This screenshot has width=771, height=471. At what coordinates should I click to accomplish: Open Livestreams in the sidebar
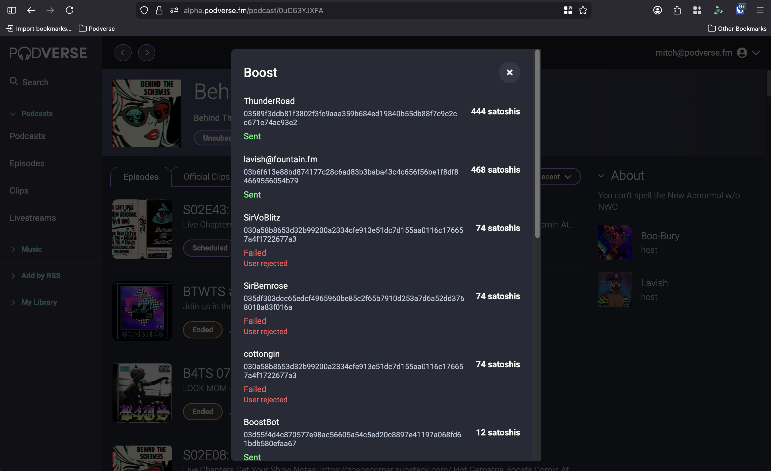(x=33, y=218)
